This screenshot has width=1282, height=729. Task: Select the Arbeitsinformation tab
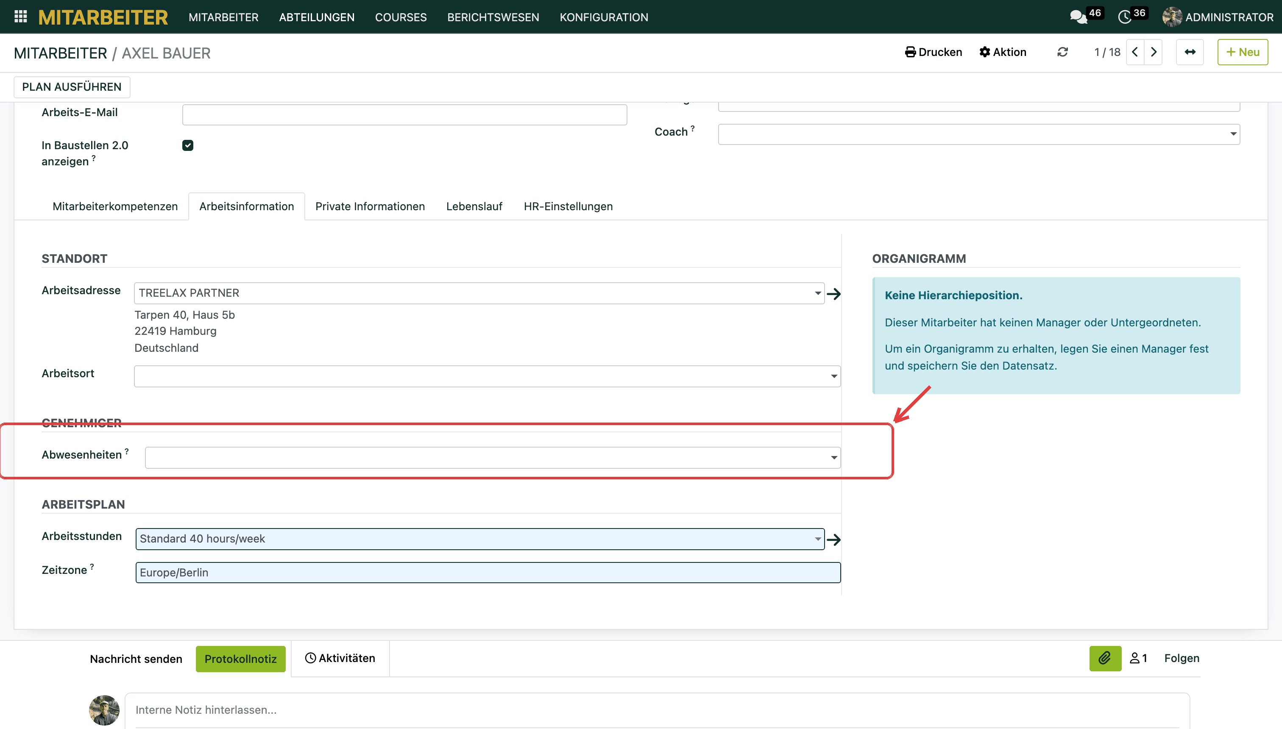(246, 206)
